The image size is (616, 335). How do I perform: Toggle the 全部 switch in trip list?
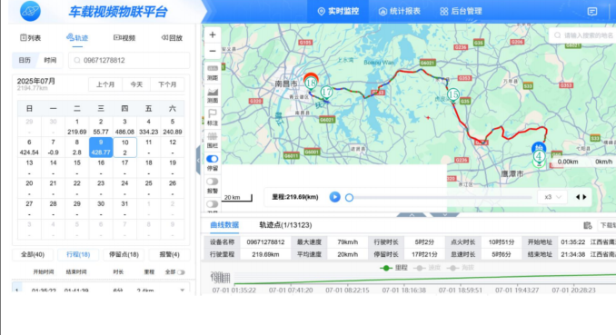(x=181, y=272)
